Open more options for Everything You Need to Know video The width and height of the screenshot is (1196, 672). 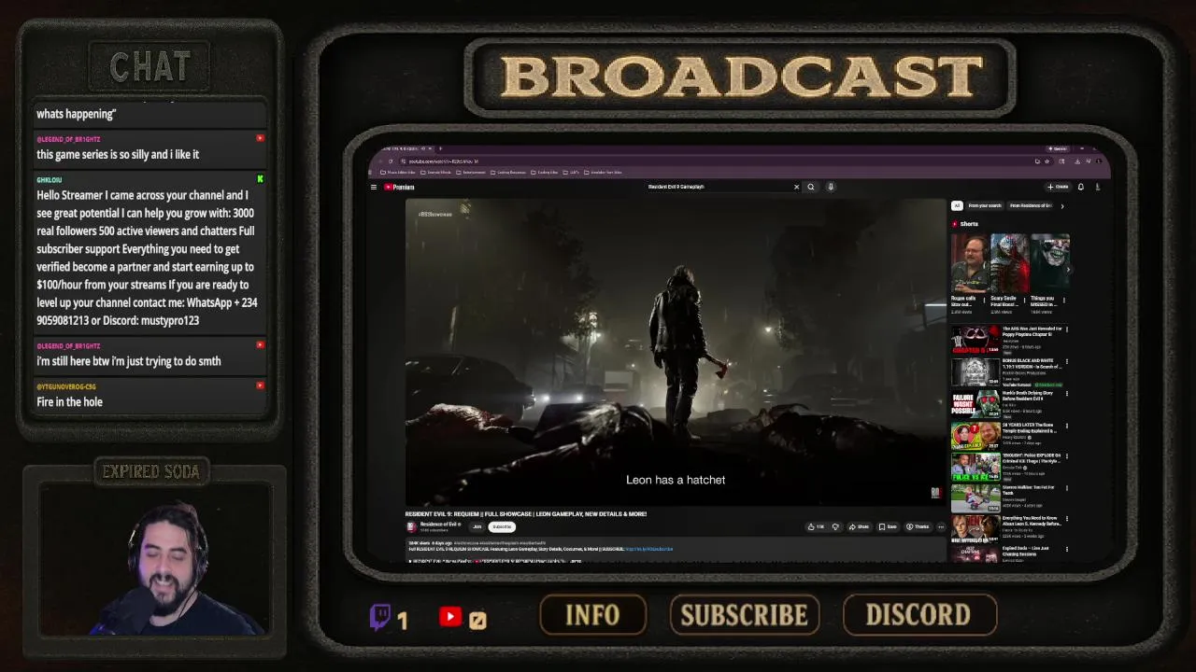click(1066, 519)
